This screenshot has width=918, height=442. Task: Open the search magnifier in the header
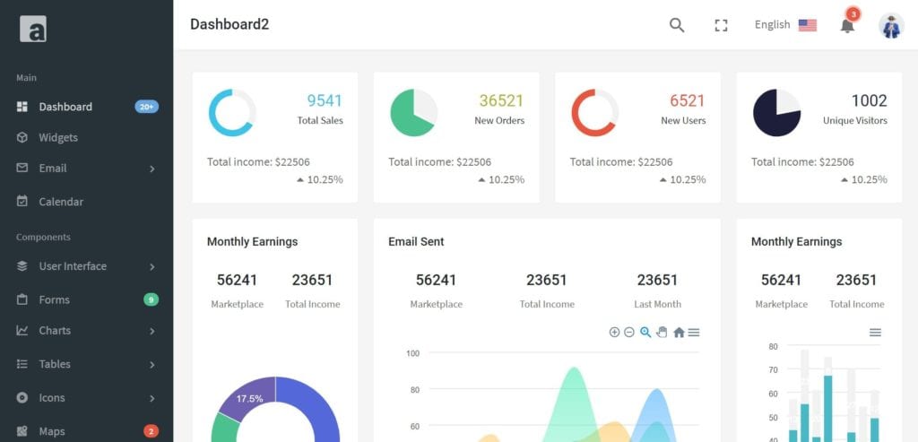(677, 25)
